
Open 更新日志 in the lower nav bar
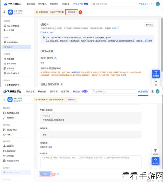53,92
